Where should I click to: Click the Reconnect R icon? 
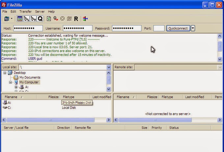(76, 19)
